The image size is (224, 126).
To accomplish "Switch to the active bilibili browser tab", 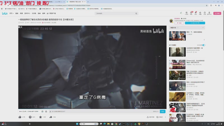I will pos(76,2).
